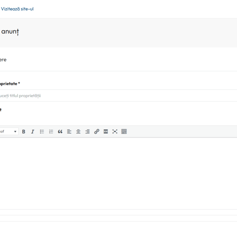Apply blockquote formatting
237x237 pixels.
[x=60, y=132]
